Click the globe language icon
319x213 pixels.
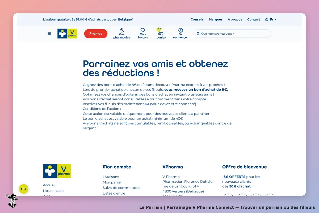(267, 20)
